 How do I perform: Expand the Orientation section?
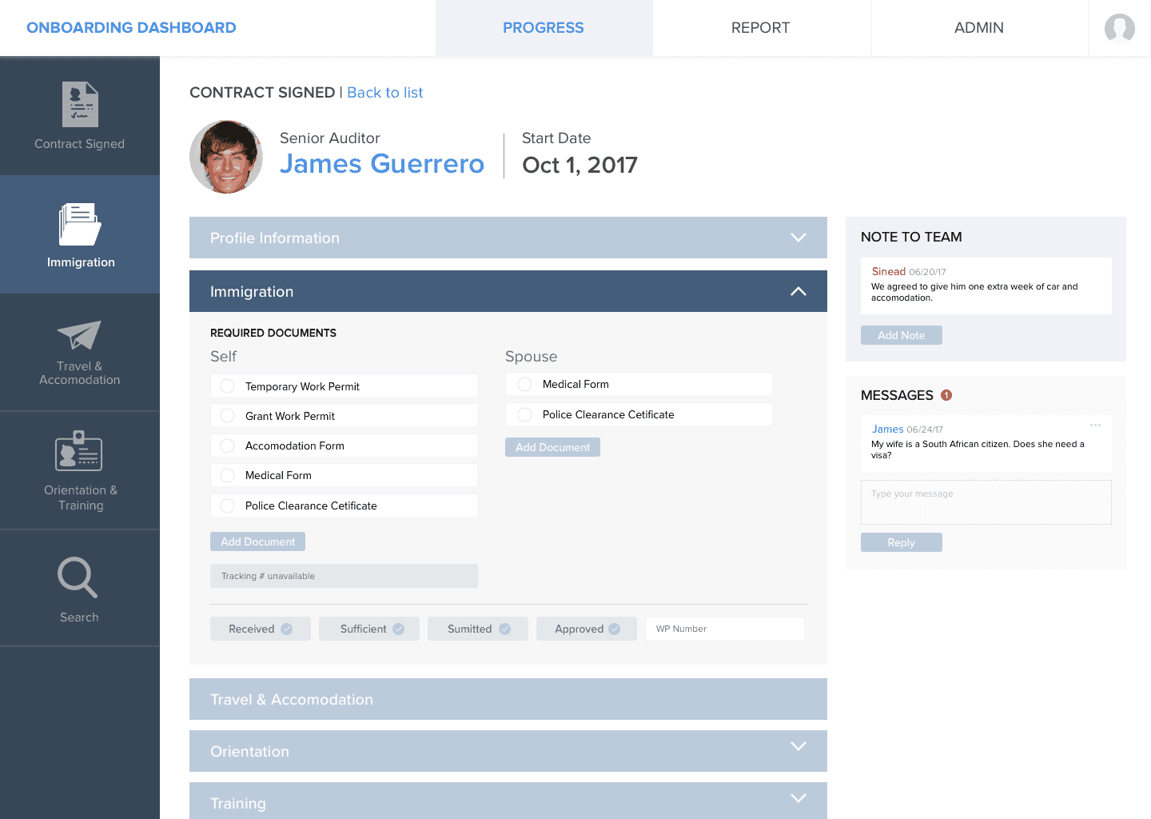(x=798, y=746)
